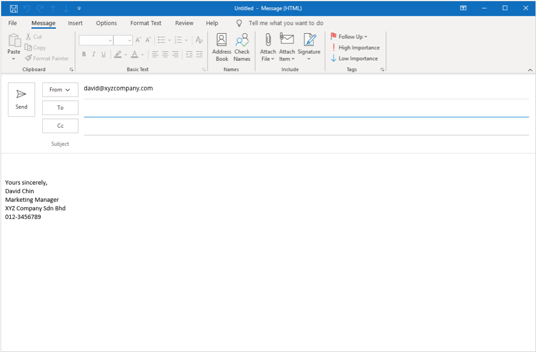Screen dimensions: 536x352
Task: Switch to the Insert tab
Action: (75, 23)
